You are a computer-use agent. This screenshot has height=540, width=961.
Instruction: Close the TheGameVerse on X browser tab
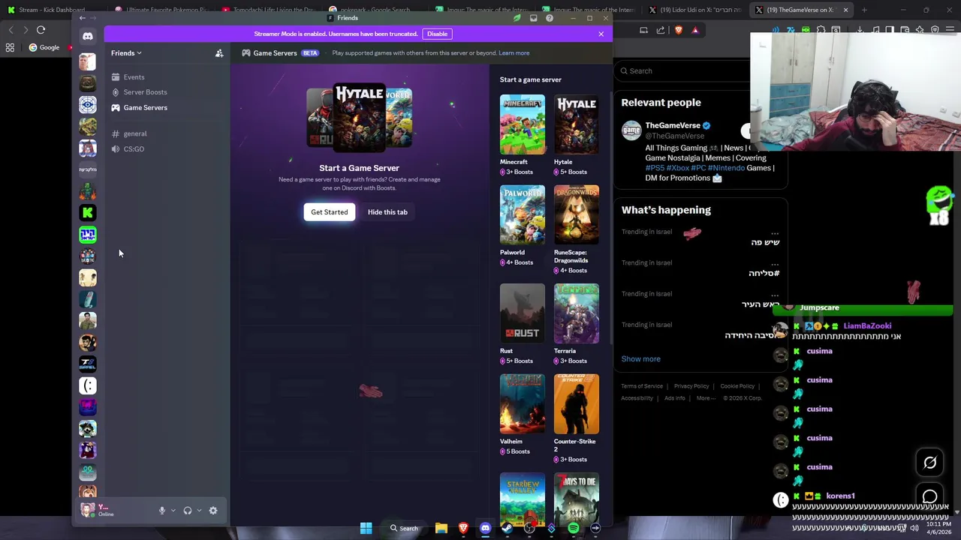(x=845, y=10)
